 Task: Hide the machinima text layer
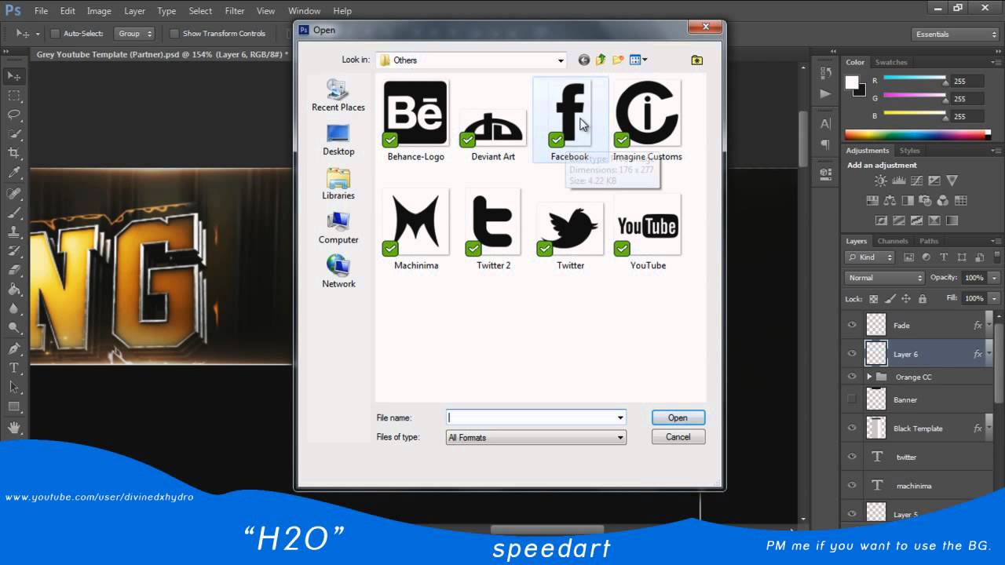852,486
